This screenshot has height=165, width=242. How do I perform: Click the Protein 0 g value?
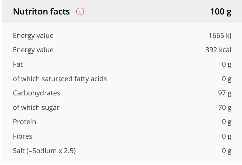[226, 122]
